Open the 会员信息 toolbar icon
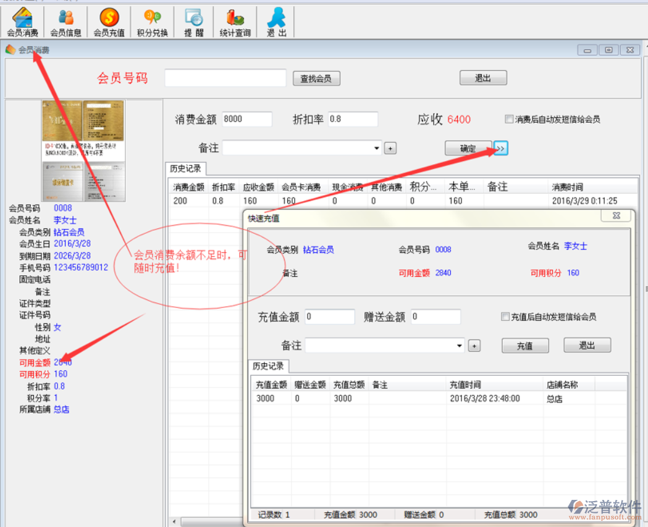This screenshot has width=648, height=527. [x=65, y=22]
